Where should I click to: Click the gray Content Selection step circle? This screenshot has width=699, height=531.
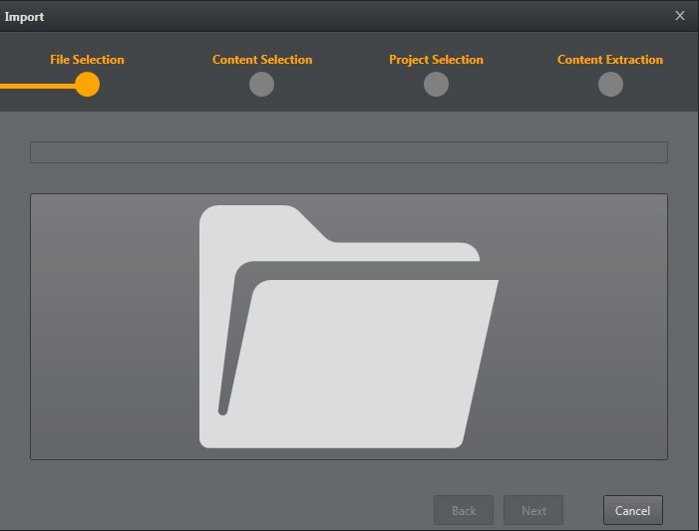261,85
